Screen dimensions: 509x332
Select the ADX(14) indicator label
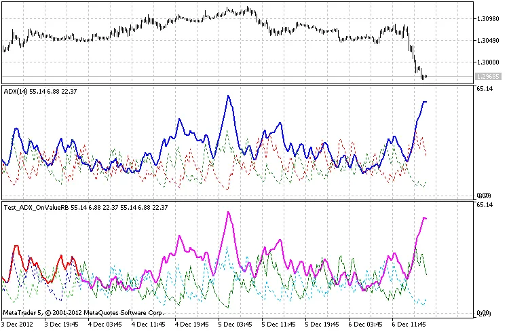[17, 90]
